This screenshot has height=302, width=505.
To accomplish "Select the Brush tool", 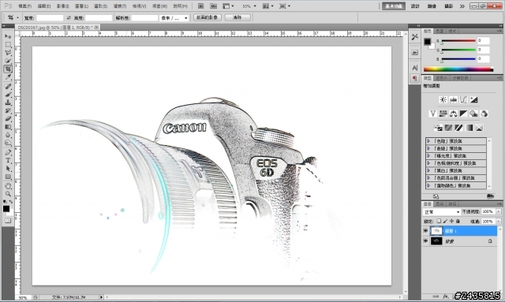I will pos(8,95).
